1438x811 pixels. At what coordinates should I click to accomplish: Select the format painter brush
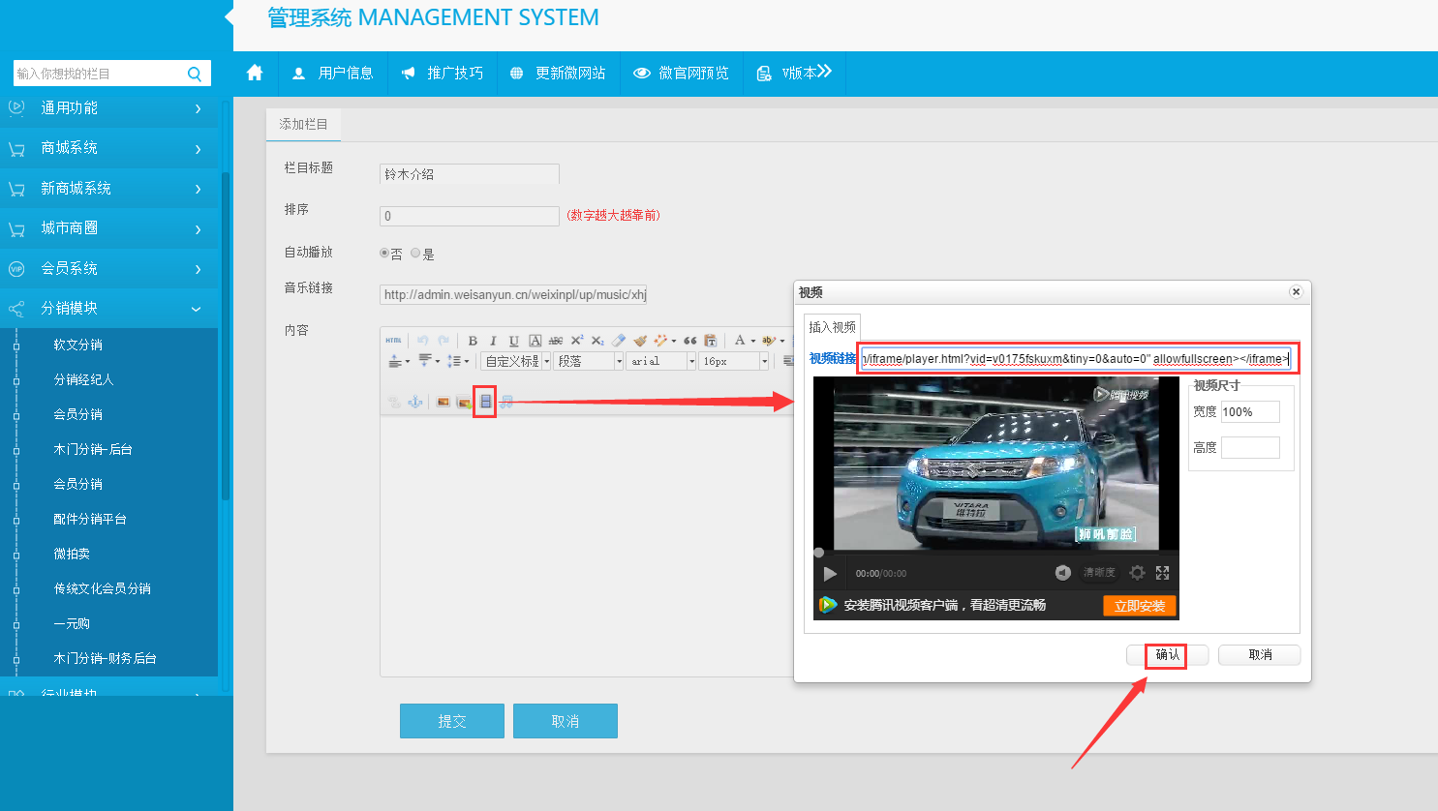click(640, 341)
